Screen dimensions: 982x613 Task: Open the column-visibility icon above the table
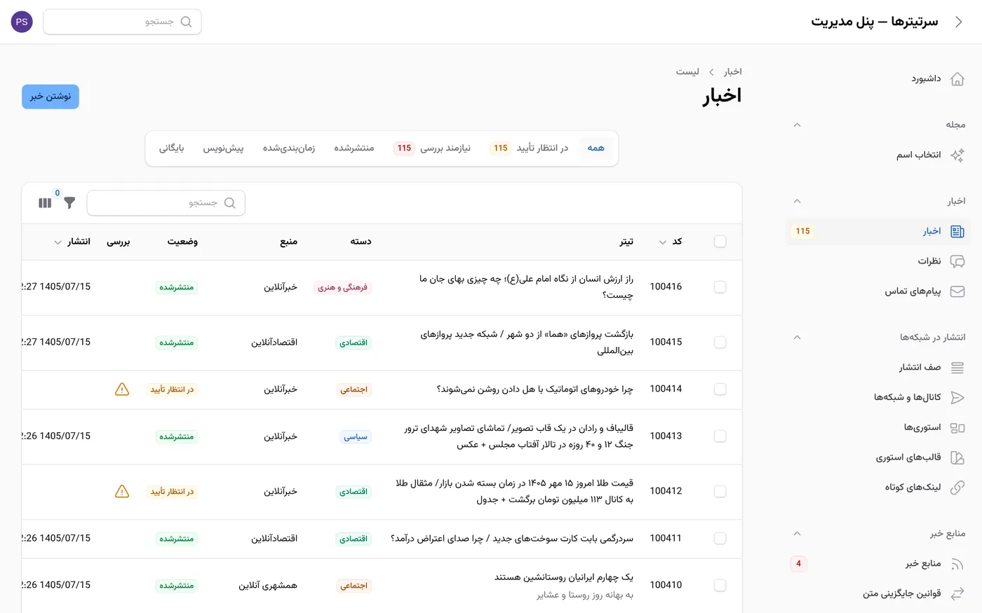[x=45, y=203]
